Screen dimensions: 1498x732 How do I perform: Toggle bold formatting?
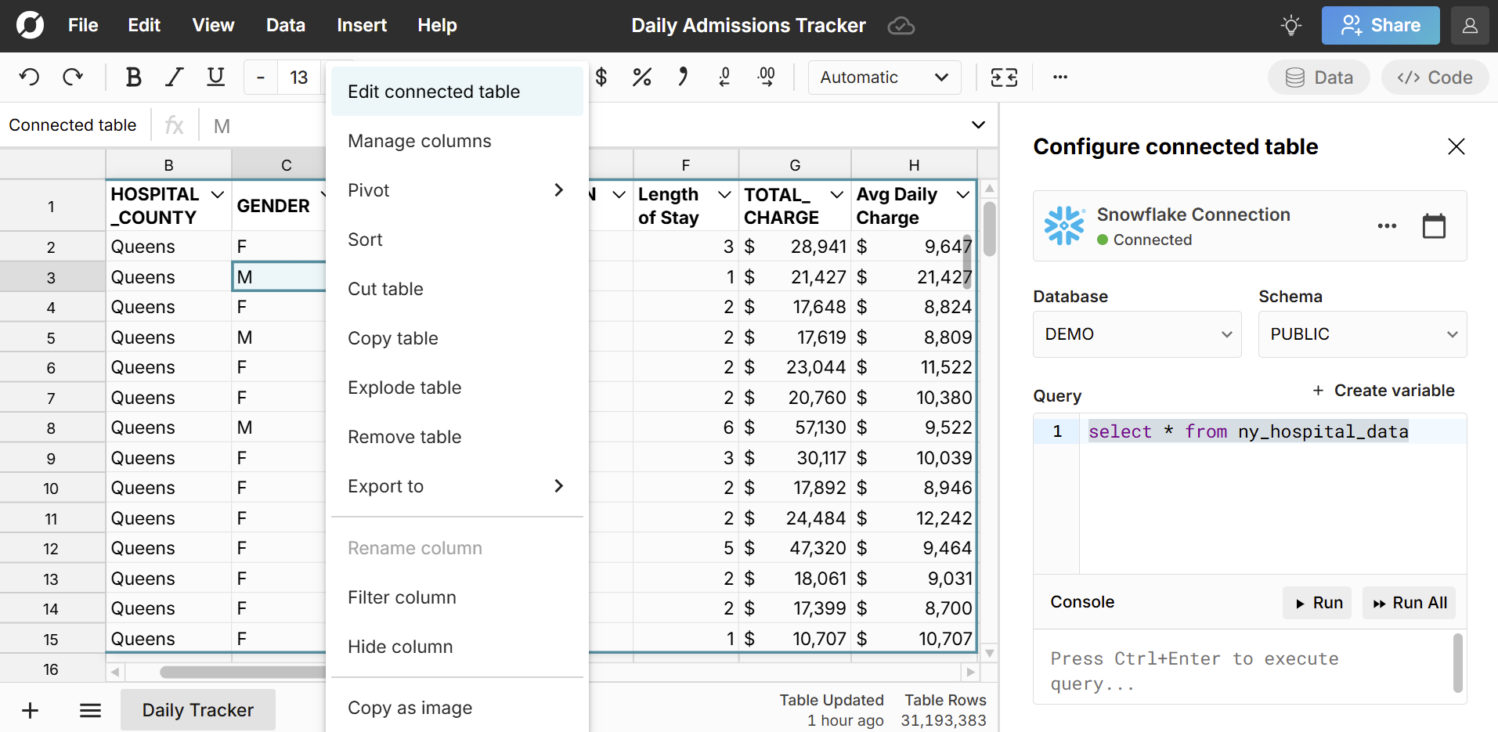click(x=133, y=77)
